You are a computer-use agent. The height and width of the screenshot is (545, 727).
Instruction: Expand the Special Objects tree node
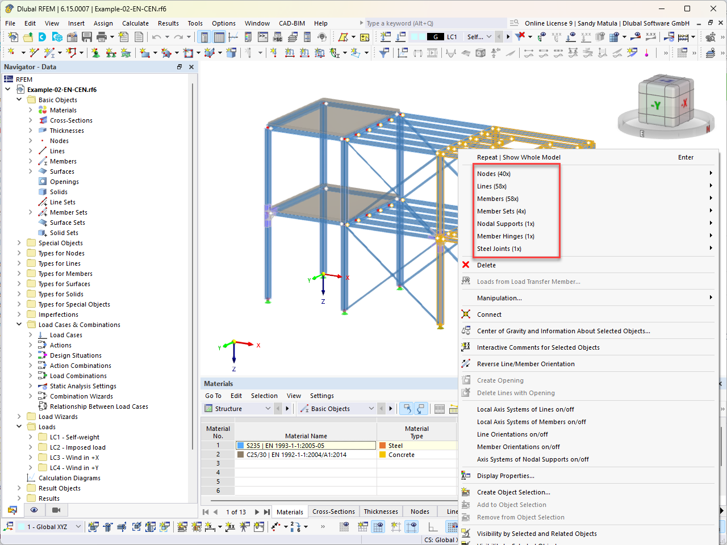(x=19, y=243)
